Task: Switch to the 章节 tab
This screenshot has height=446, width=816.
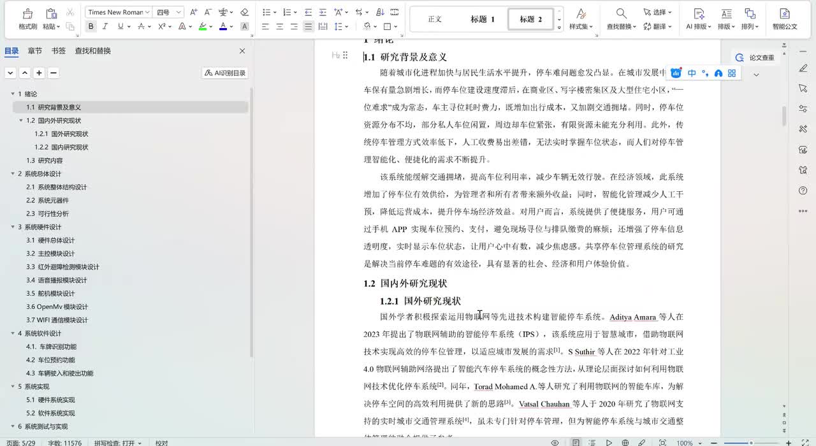Action: tap(34, 51)
